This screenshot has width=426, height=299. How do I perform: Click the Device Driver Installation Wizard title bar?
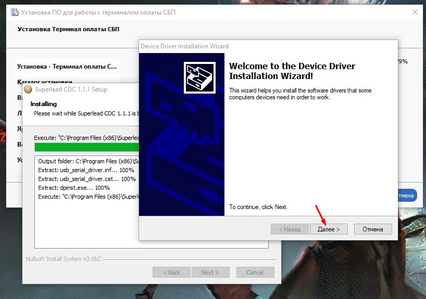[260, 46]
